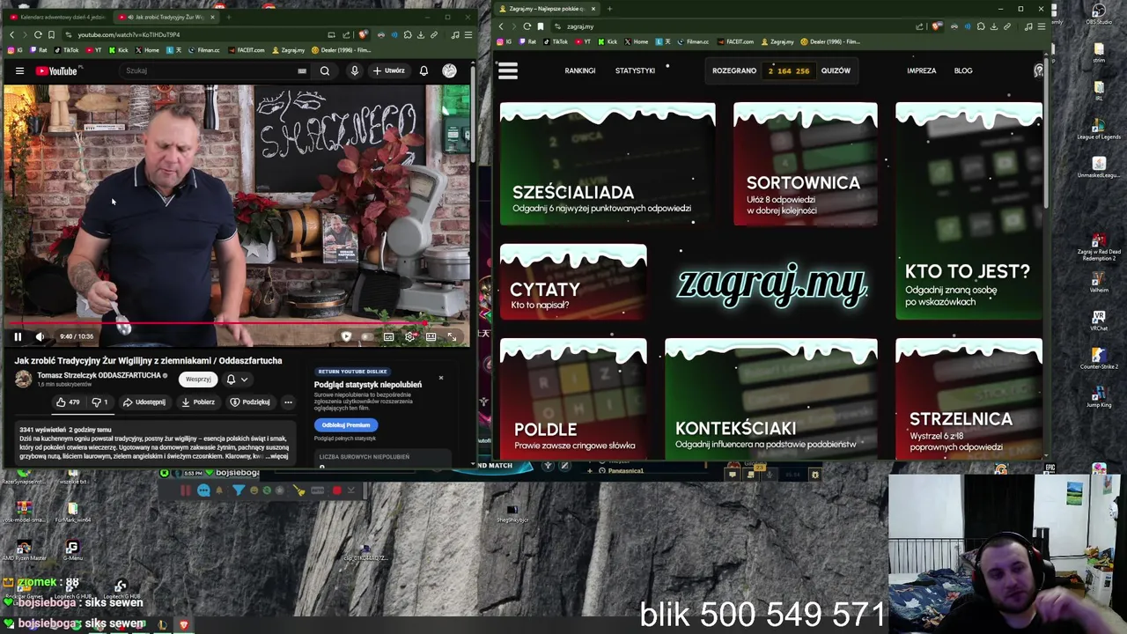The image size is (1127, 634).
Task: Expand description with ...więcej
Action: (x=278, y=456)
